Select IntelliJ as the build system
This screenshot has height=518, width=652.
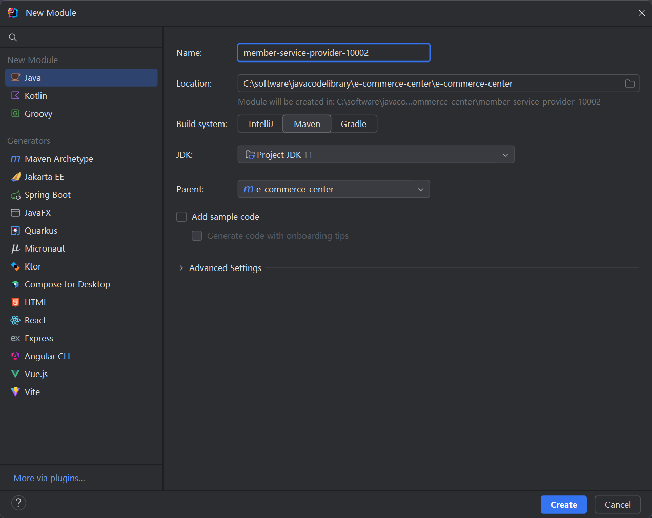(260, 124)
